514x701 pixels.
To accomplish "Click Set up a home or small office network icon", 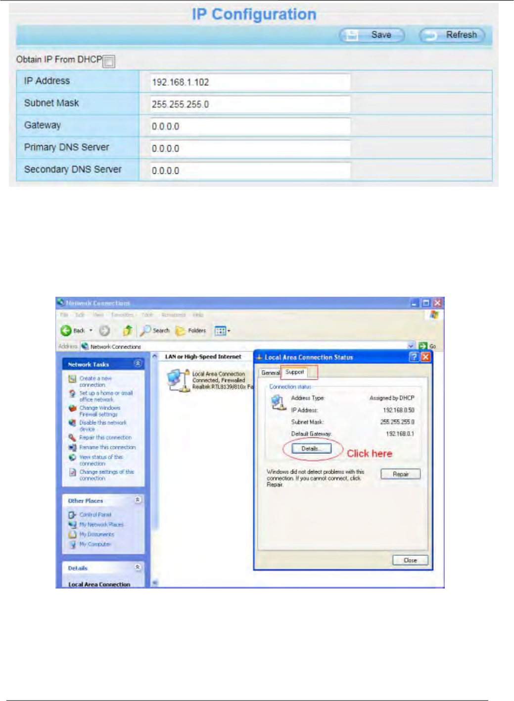I will click(72, 394).
